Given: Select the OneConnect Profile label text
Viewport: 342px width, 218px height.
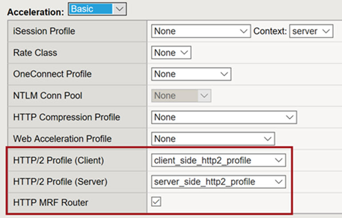Looking at the screenshot, I should (x=52, y=74).
